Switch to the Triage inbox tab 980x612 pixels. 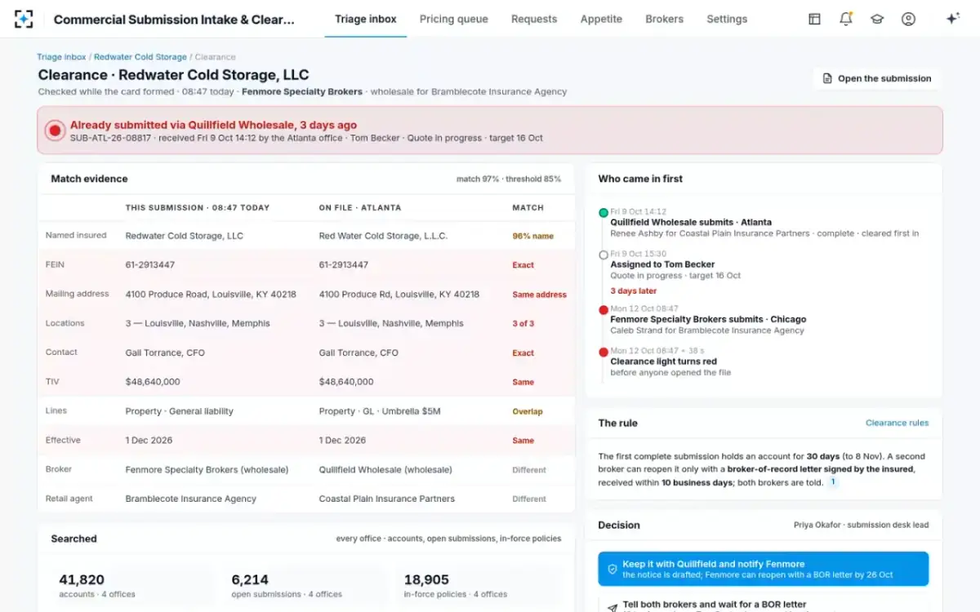click(x=366, y=19)
